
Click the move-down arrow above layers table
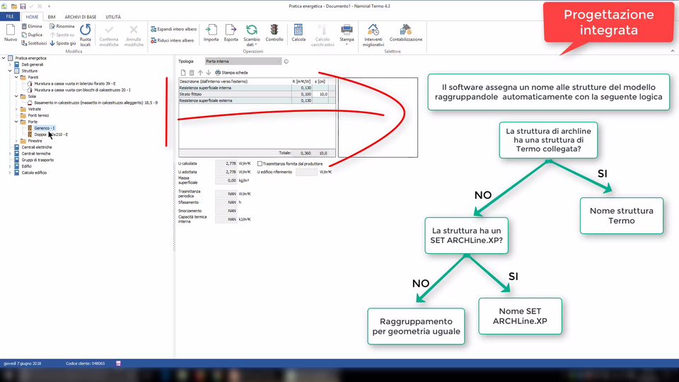pyautogui.click(x=208, y=73)
